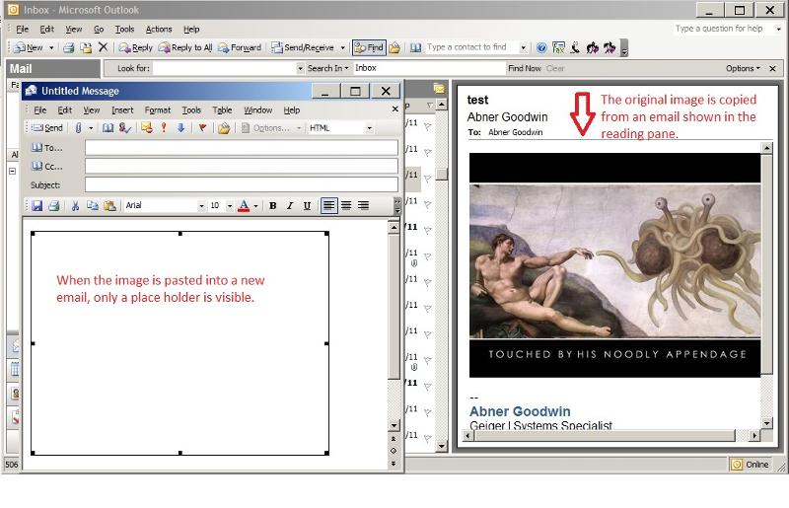Toggle italic formatting
Image resolution: width=789 pixels, height=508 pixels.
coord(290,205)
